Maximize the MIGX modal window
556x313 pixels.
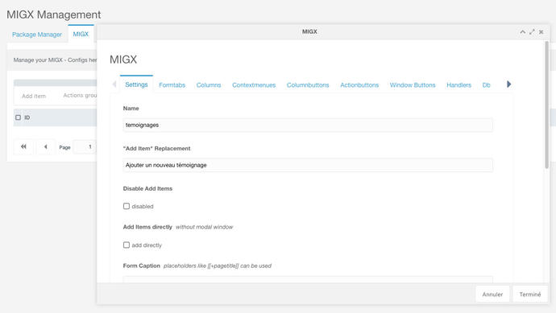(532, 32)
